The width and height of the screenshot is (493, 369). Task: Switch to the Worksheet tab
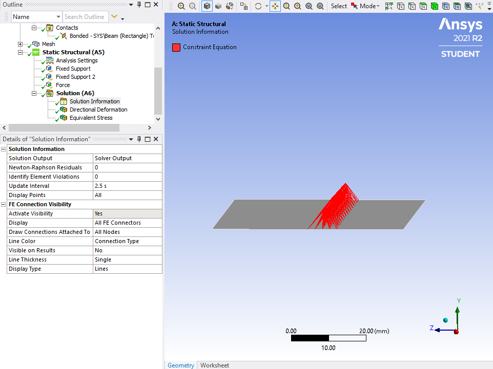(x=215, y=365)
